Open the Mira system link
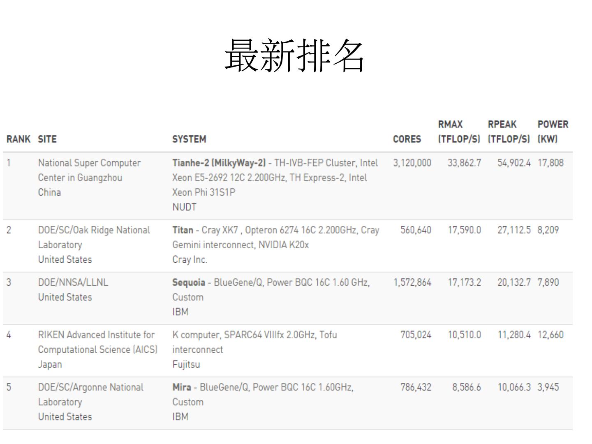The image size is (592, 444). (x=182, y=388)
